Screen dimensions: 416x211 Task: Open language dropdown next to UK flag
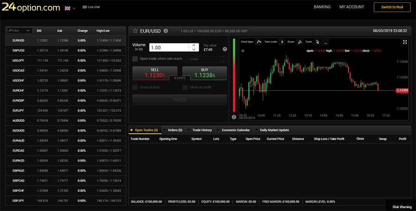click(x=74, y=8)
